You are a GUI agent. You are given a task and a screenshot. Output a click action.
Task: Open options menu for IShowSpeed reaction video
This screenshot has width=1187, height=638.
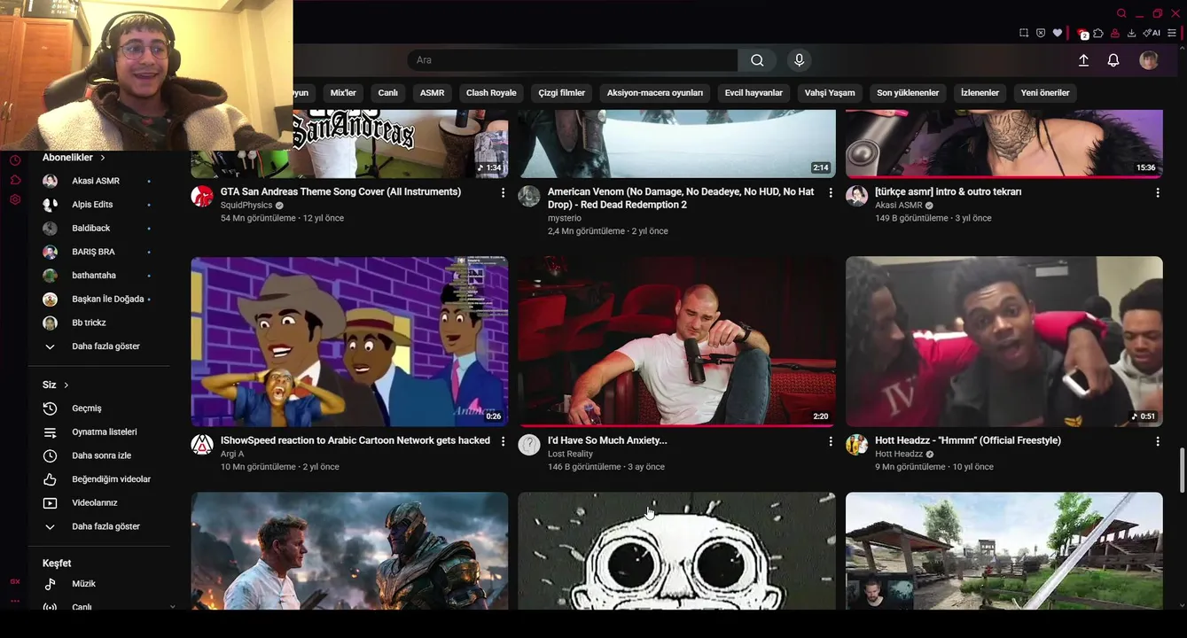point(504,441)
